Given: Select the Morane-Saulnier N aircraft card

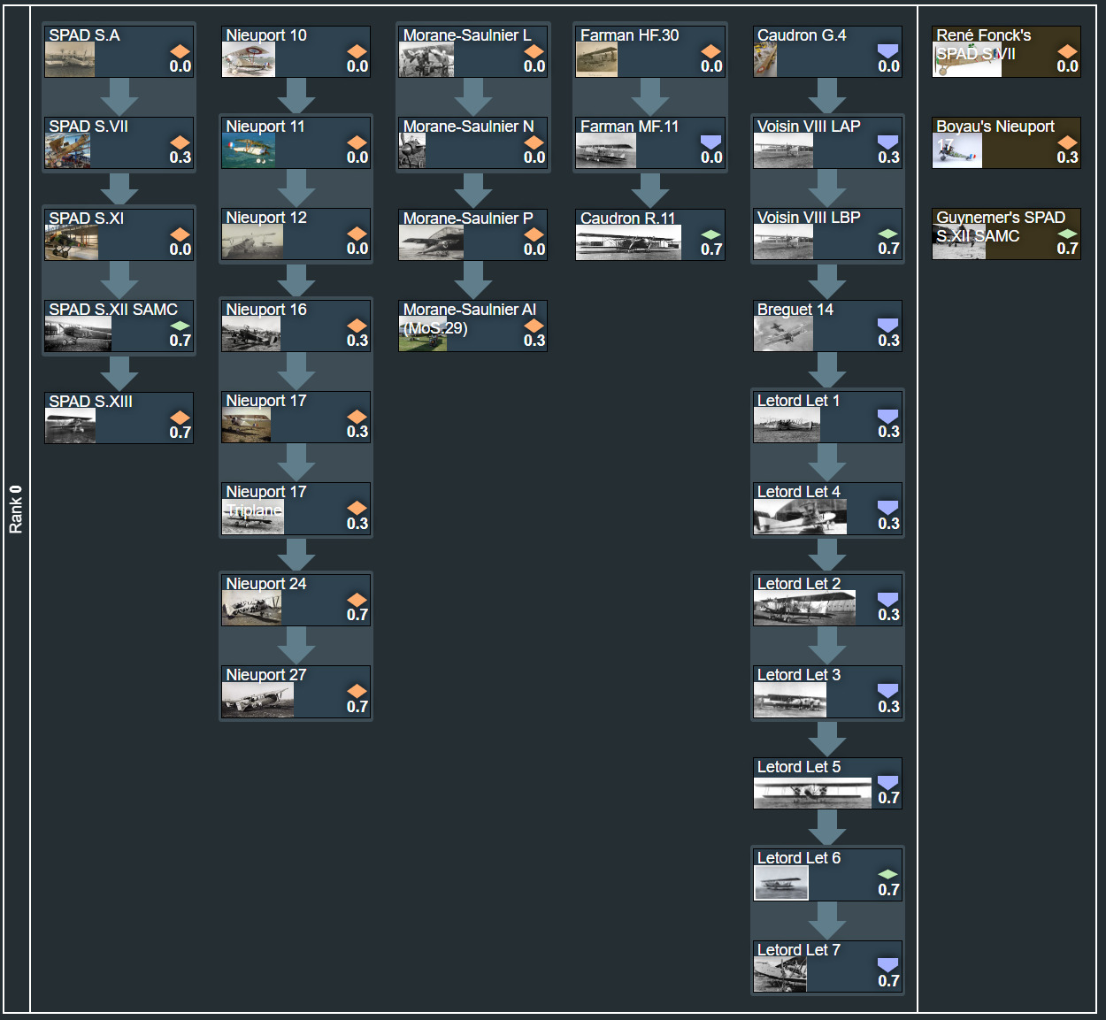Looking at the screenshot, I should point(472,142).
